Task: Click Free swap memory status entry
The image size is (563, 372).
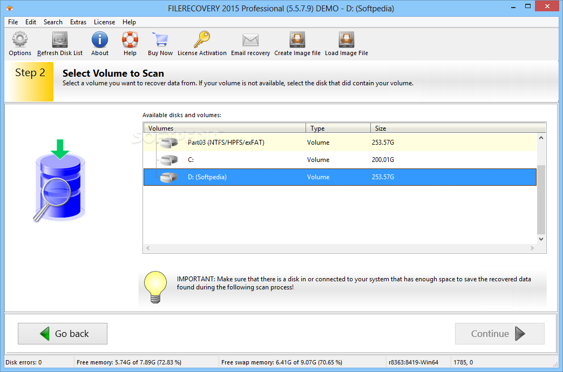Action: [x=282, y=362]
